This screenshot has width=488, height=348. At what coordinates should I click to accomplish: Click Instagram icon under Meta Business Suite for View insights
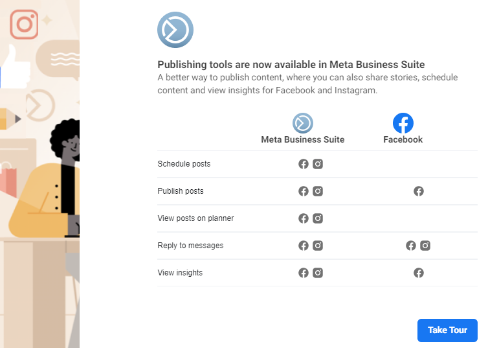(x=318, y=273)
